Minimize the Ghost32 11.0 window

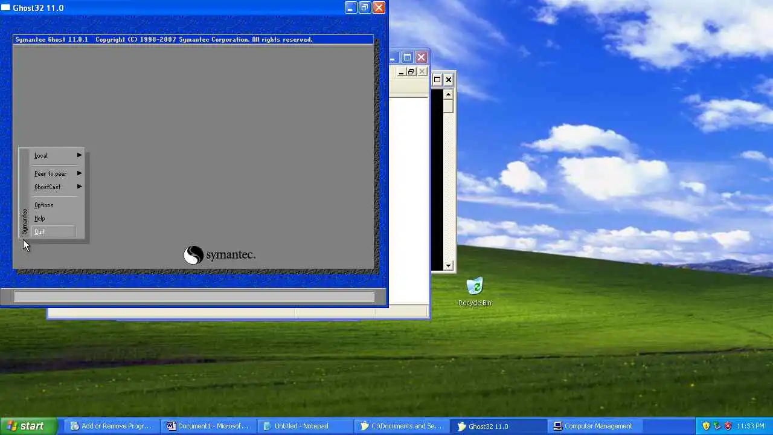coord(351,7)
